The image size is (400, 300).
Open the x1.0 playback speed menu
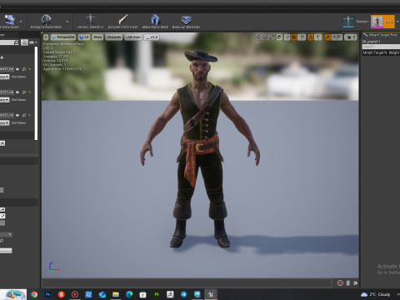152,37
